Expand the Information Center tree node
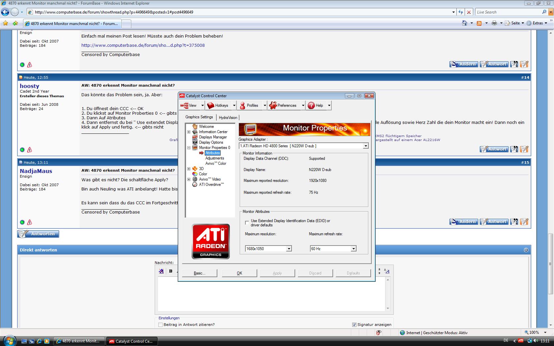Screen dimensions: 554x346 click(189, 132)
